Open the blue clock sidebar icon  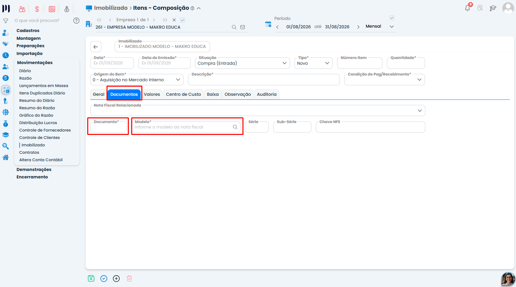[x=6, y=55]
